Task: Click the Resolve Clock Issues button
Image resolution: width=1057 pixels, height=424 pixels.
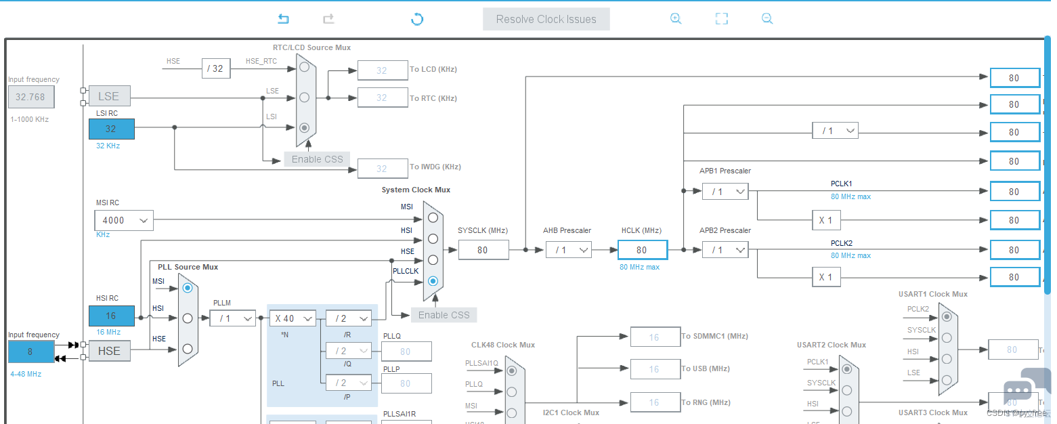Action: (546, 19)
